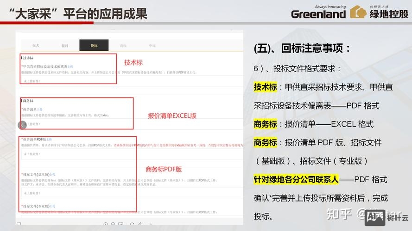Click the 技术标 section heading
Screen dimensions: 412x231
click(28, 58)
